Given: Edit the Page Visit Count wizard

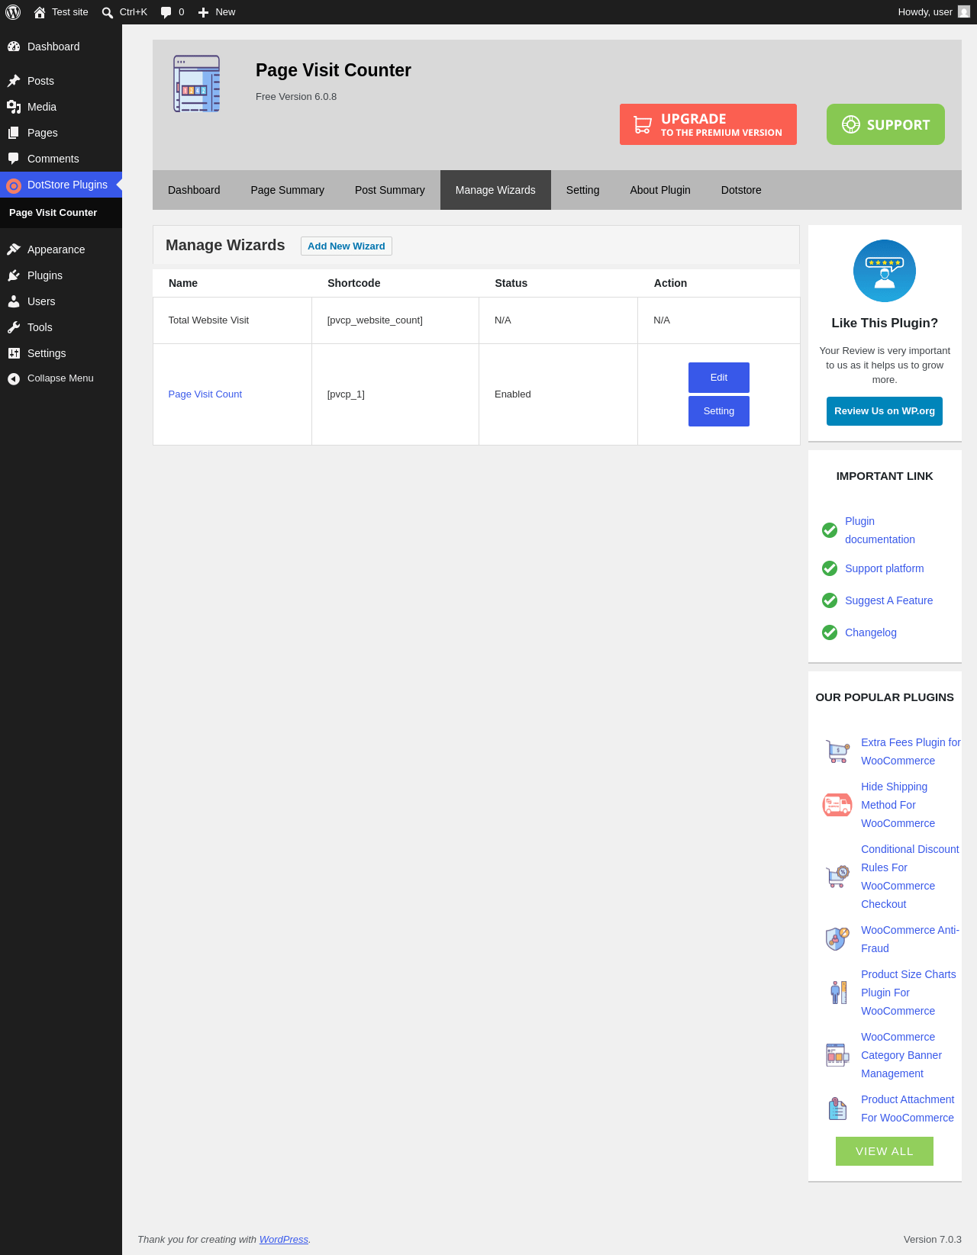Looking at the screenshot, I should (x=719, y=378).
